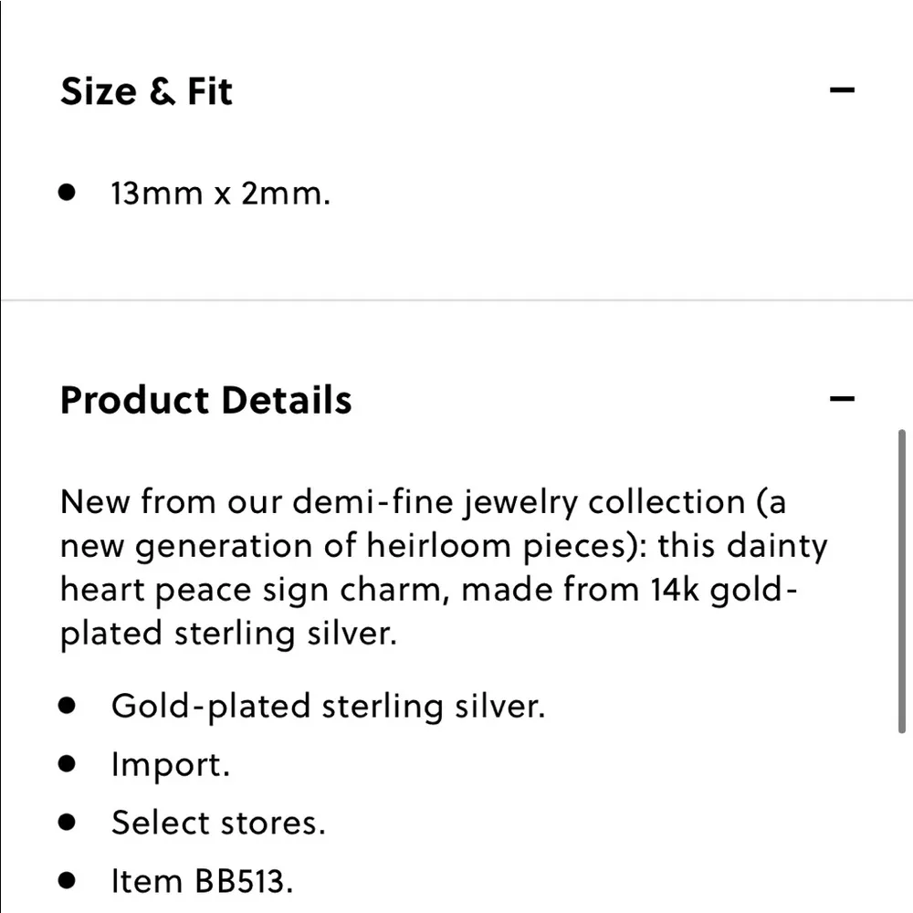Click the bullet dot beside 13mm x 2mm
This screenshot has width=913, height=913.
67,193
